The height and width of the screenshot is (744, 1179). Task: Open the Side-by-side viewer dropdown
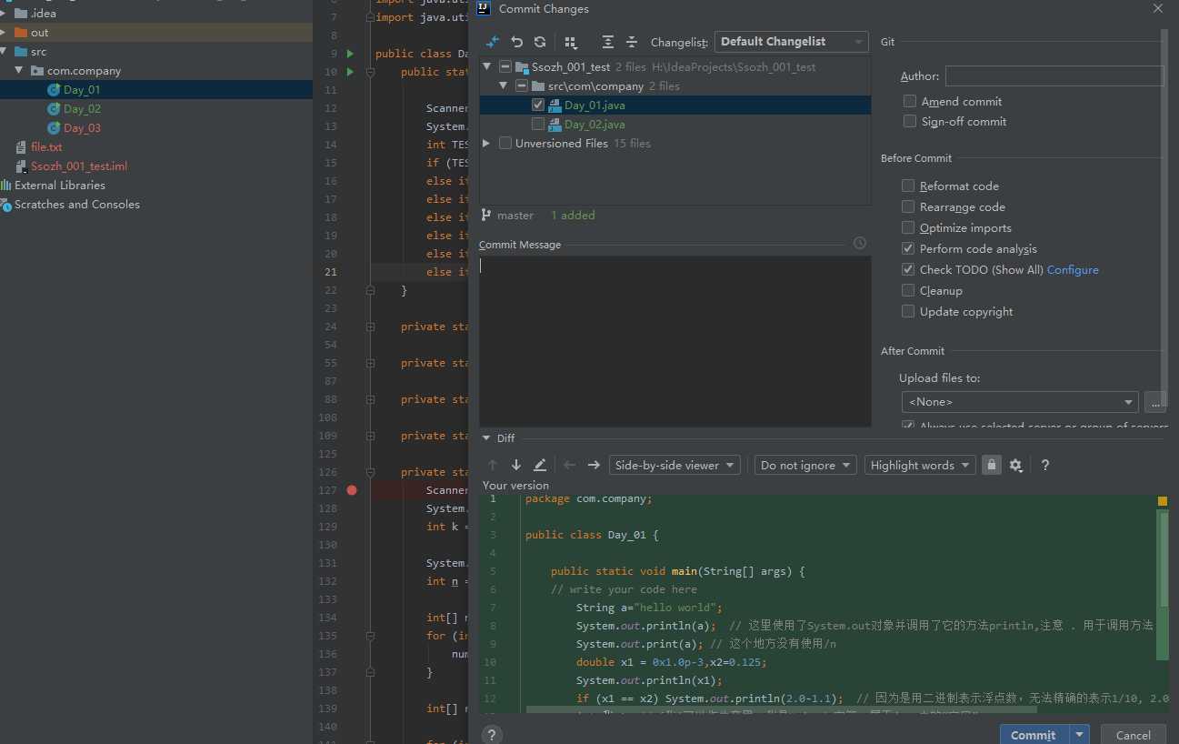[x=674, y=465]
